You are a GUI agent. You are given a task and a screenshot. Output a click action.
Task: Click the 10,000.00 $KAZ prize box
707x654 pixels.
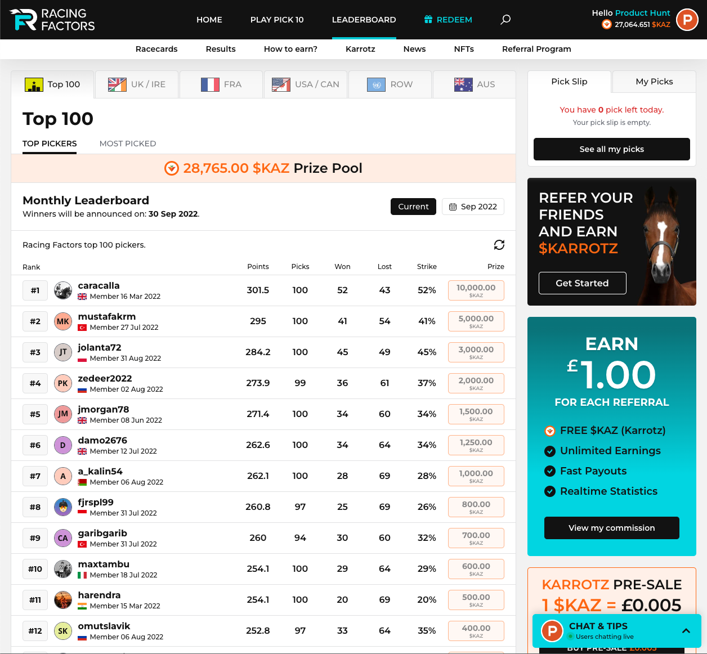click(x=476, y=290)
